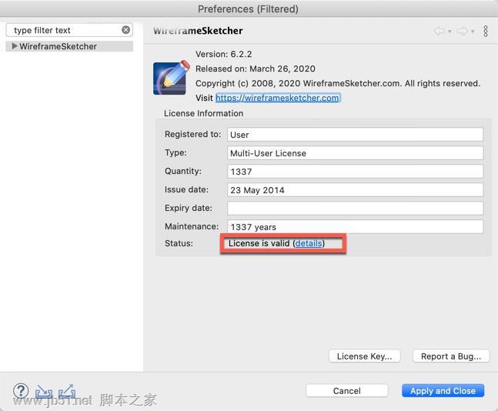Click the 'Quantity:' label
This screenshot has height=411, width=498.
tap(183, 171)
